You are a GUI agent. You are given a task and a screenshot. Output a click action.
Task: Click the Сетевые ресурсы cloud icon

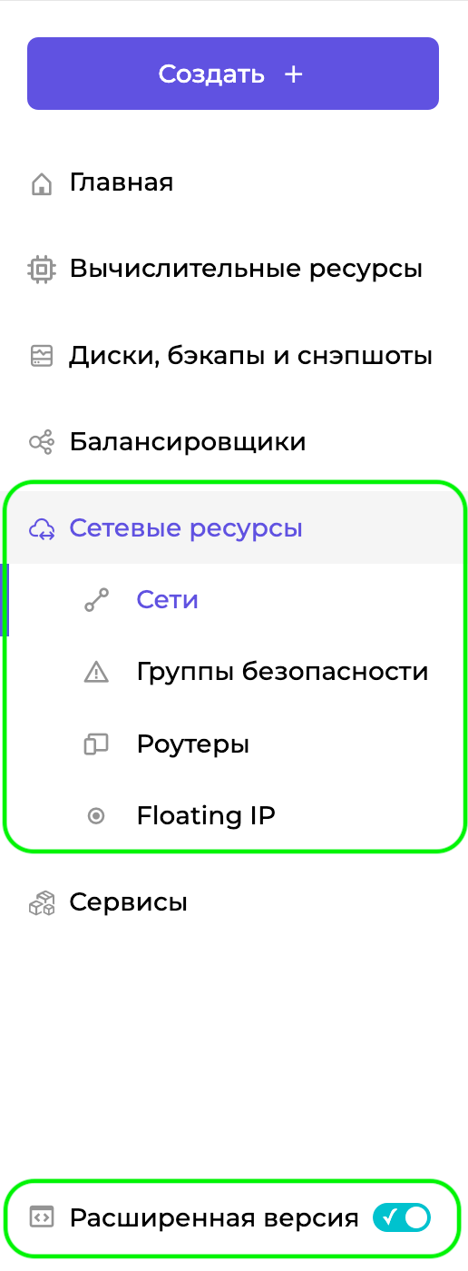41,529
